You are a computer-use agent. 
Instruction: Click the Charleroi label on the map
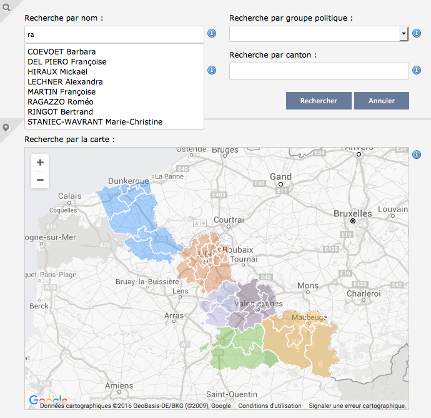point(364,294)
